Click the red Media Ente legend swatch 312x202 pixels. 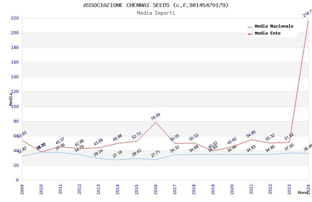pos(250,34)
